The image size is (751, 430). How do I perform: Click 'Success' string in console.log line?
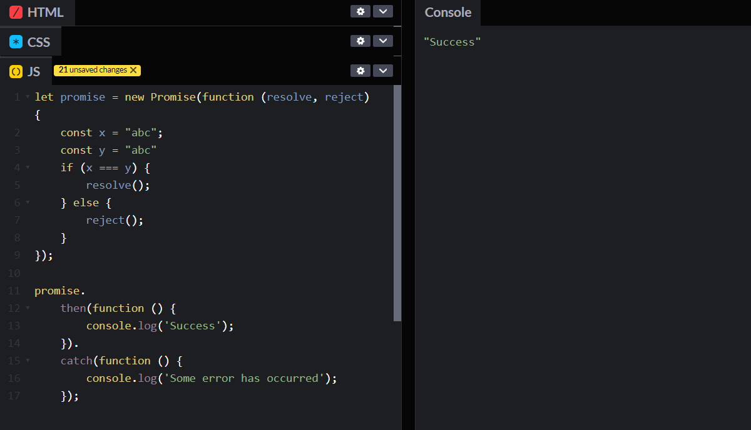pyautogui.click(x=193, y=326)
